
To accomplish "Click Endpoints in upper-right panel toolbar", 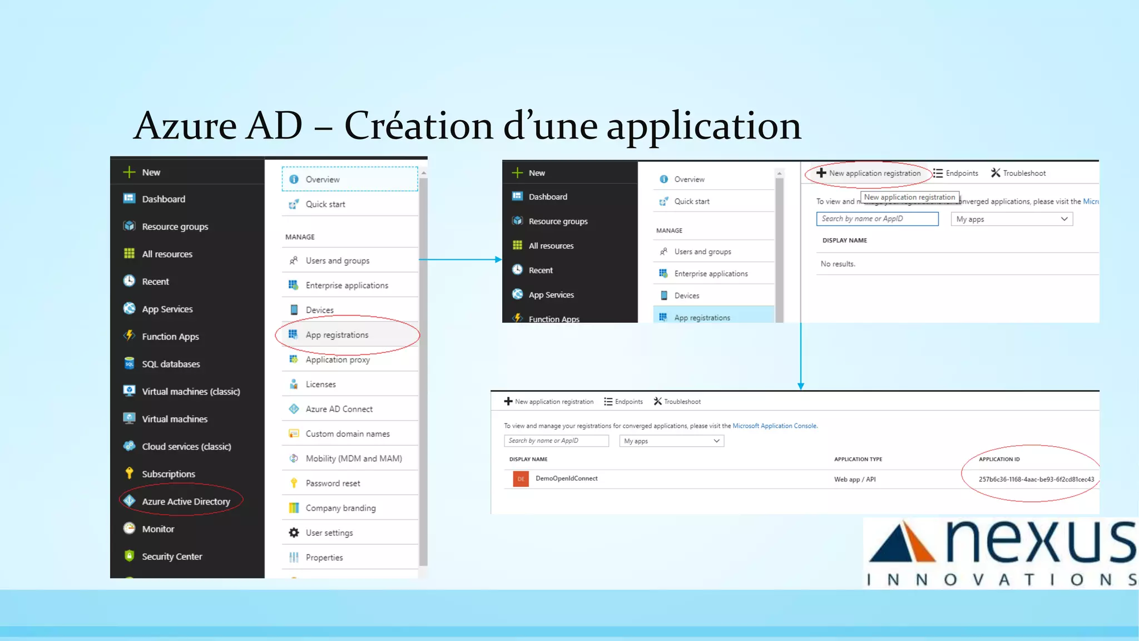I will tap(955, 173).
